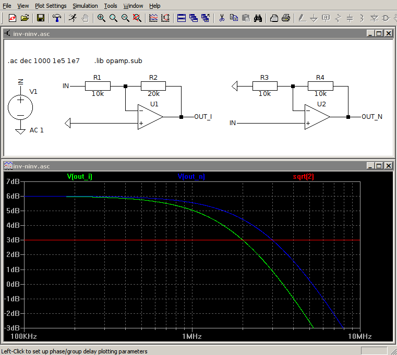
Task: Click the U2 op-amp triangle symbol
Action: (x=317, y=117)
